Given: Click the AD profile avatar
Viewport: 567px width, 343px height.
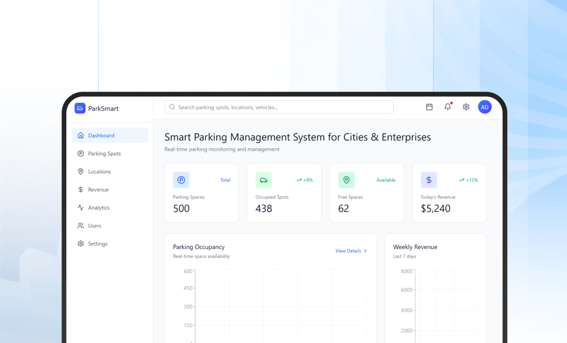Looking at the screenshot, I should pyautogui.click(x=485, y=107).
